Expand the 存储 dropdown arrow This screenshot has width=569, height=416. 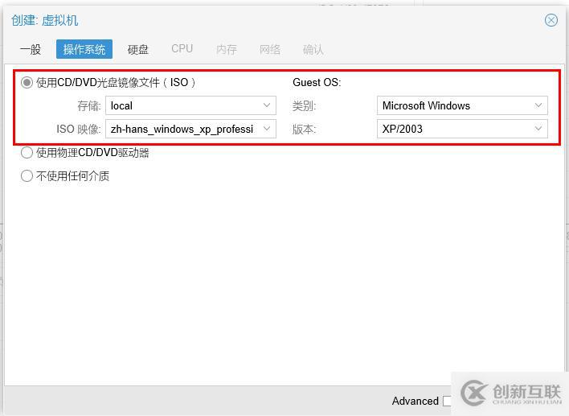(x=267, y=105)
